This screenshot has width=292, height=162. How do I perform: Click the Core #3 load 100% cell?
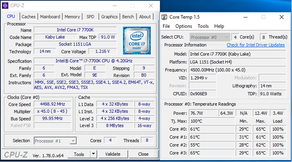tap(278, 153)
